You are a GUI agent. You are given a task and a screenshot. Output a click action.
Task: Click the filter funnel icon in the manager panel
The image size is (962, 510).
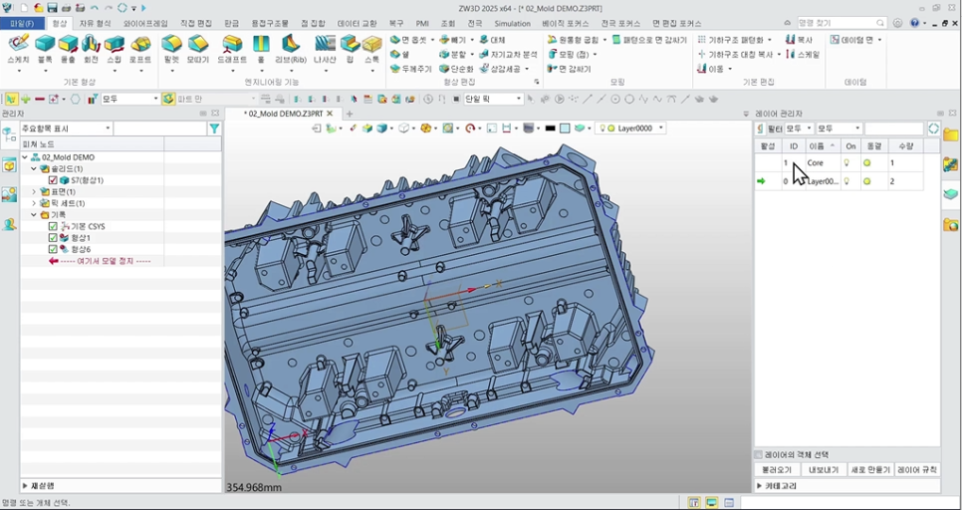214,128
